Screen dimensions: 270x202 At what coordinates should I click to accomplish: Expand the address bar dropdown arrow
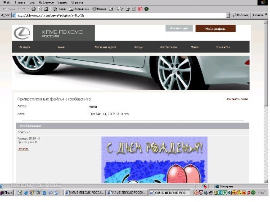coord(228,15)
